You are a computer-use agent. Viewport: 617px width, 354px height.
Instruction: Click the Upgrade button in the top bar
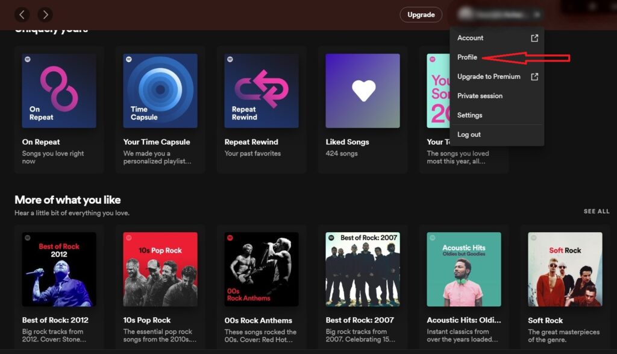point(421,15)
